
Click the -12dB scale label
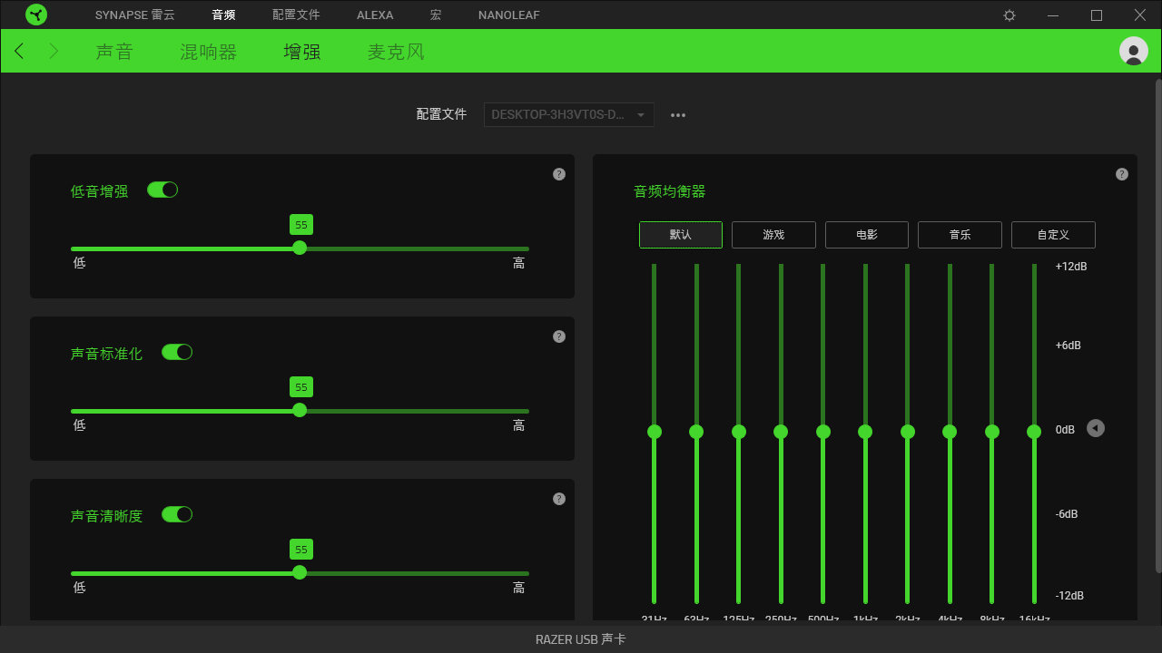[1069, 596]
